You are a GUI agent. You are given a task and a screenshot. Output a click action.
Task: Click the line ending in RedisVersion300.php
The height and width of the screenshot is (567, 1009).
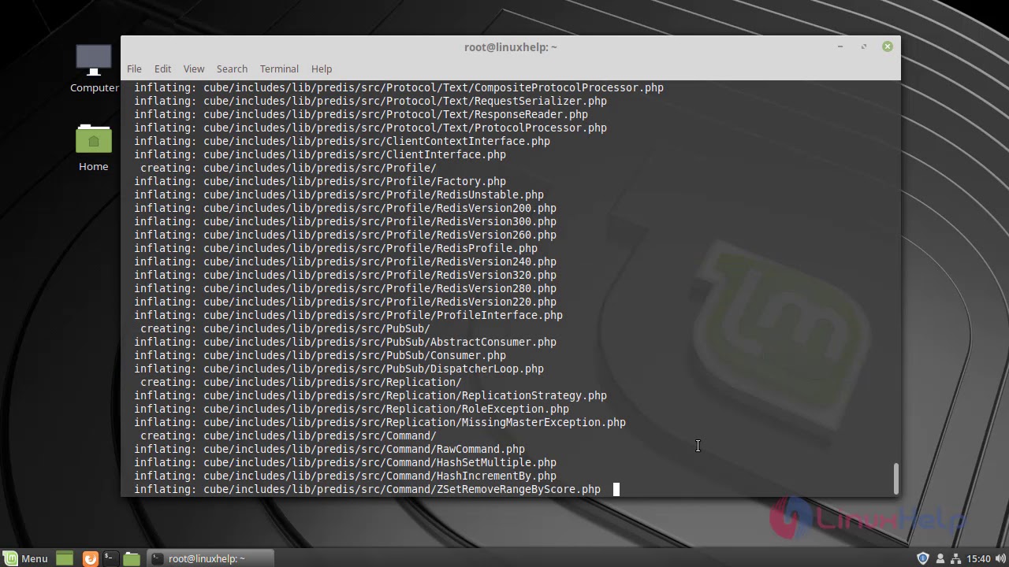click(345, 221)
